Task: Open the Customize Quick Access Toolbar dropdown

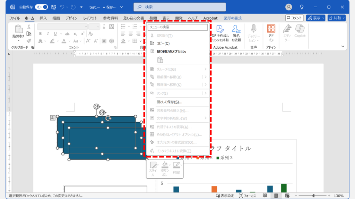Action: [81, 7]
